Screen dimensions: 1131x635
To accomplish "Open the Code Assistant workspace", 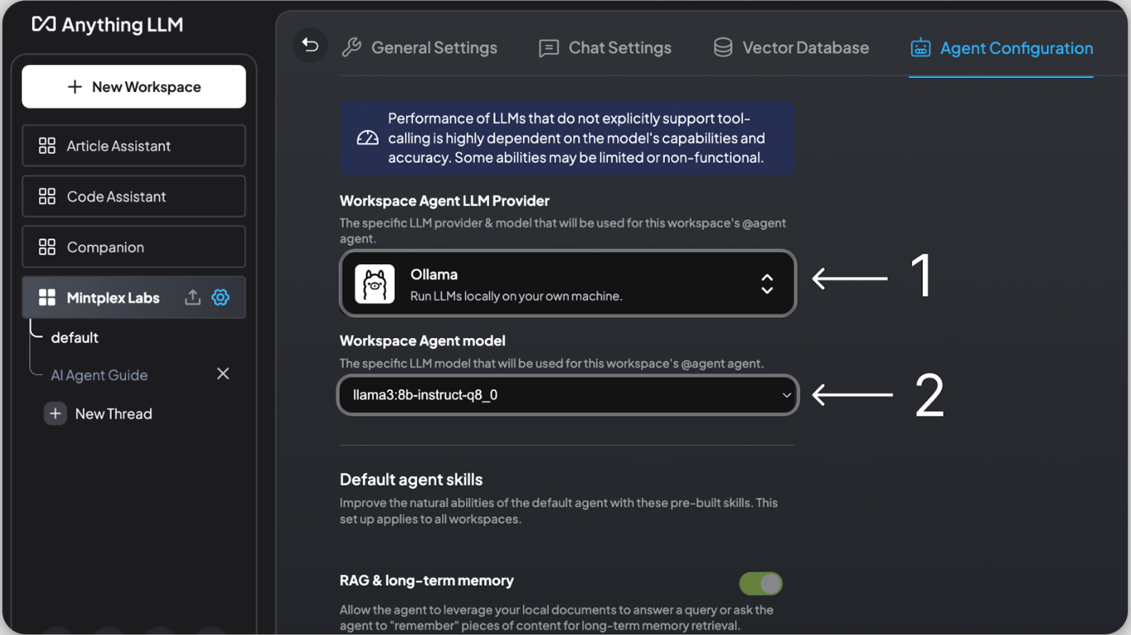I will 134,196.
